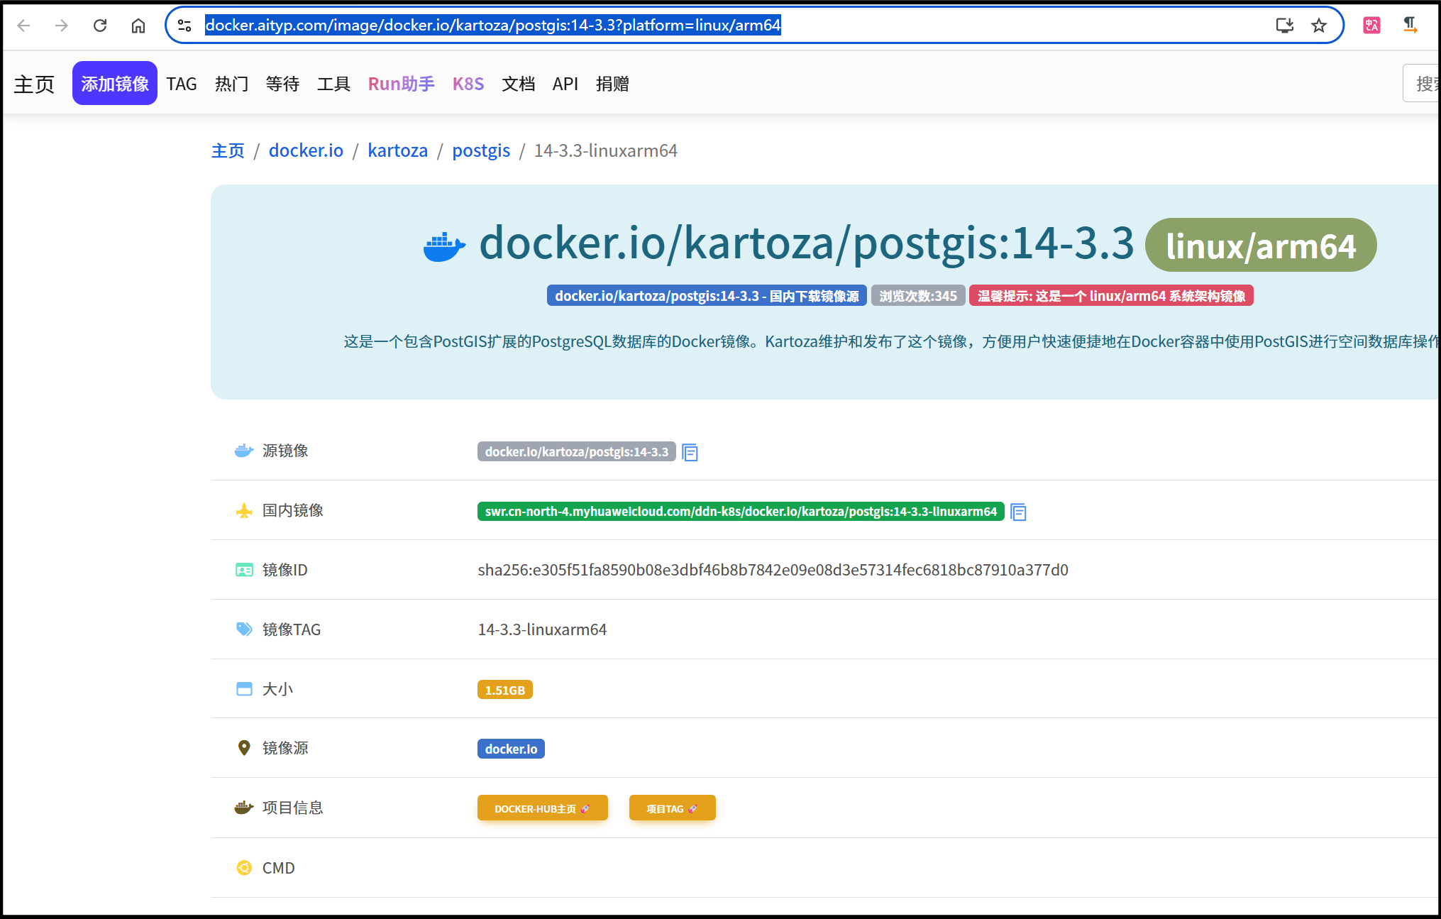Click the location pin icon beside 镜像源
Viewport: 1441px width, 919px height.
pyautogui.click(x=244, y=748)
